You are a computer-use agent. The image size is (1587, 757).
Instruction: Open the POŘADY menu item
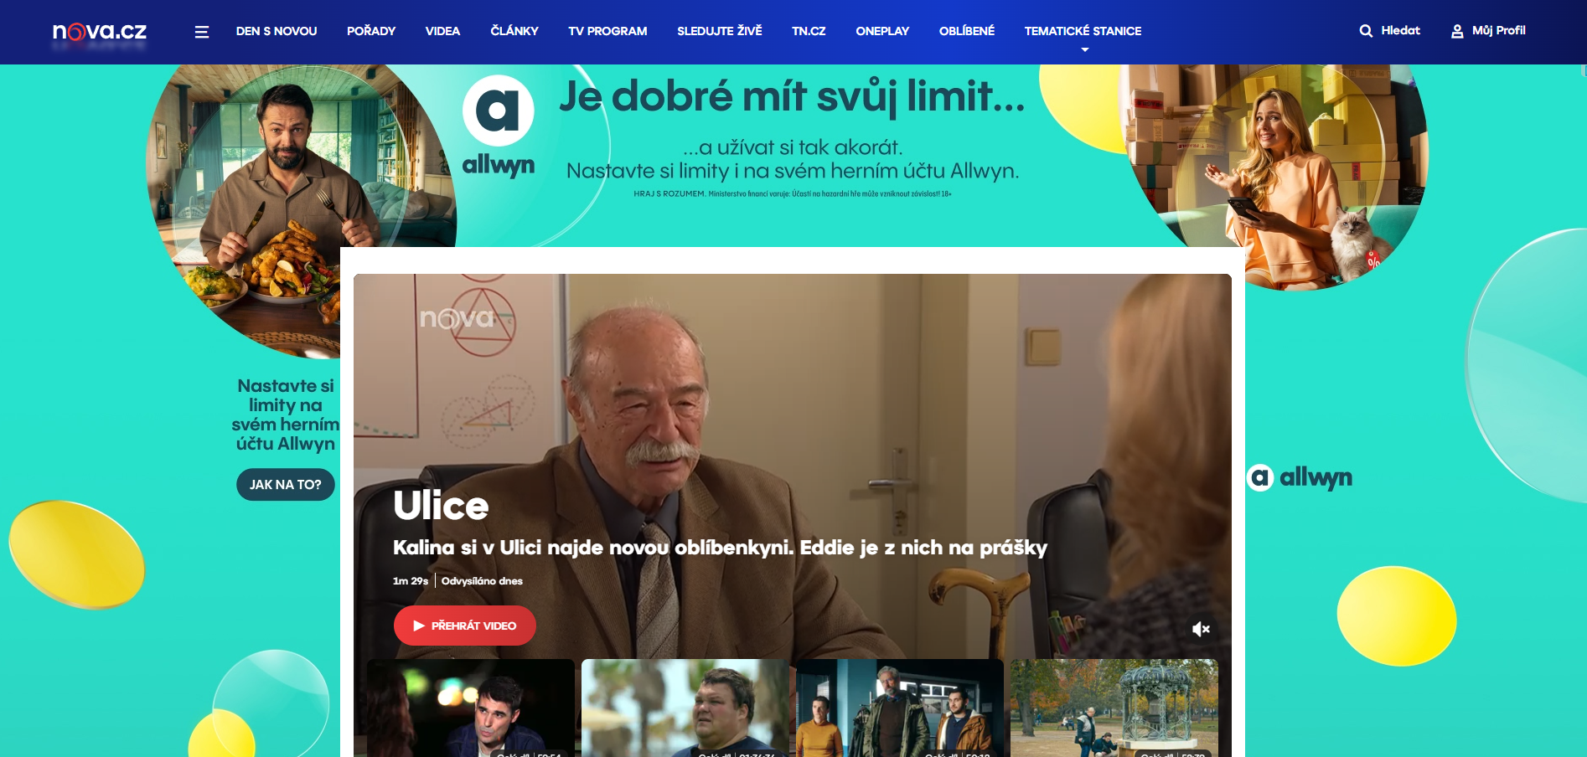pos(371,31)
